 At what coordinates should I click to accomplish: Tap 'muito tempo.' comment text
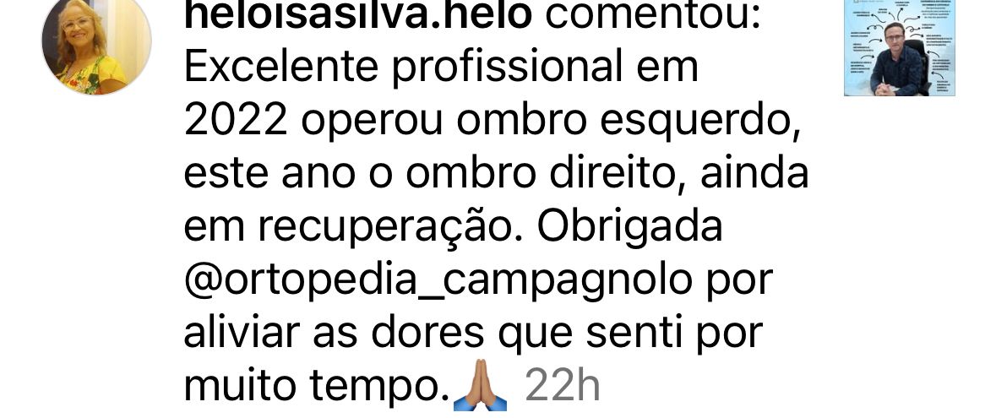317,386
